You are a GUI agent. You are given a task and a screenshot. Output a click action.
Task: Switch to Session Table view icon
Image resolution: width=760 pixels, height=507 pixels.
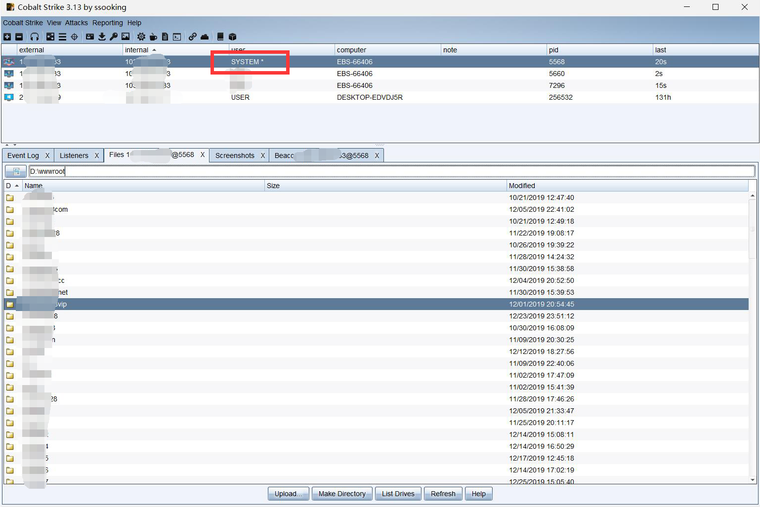(62, 37)
